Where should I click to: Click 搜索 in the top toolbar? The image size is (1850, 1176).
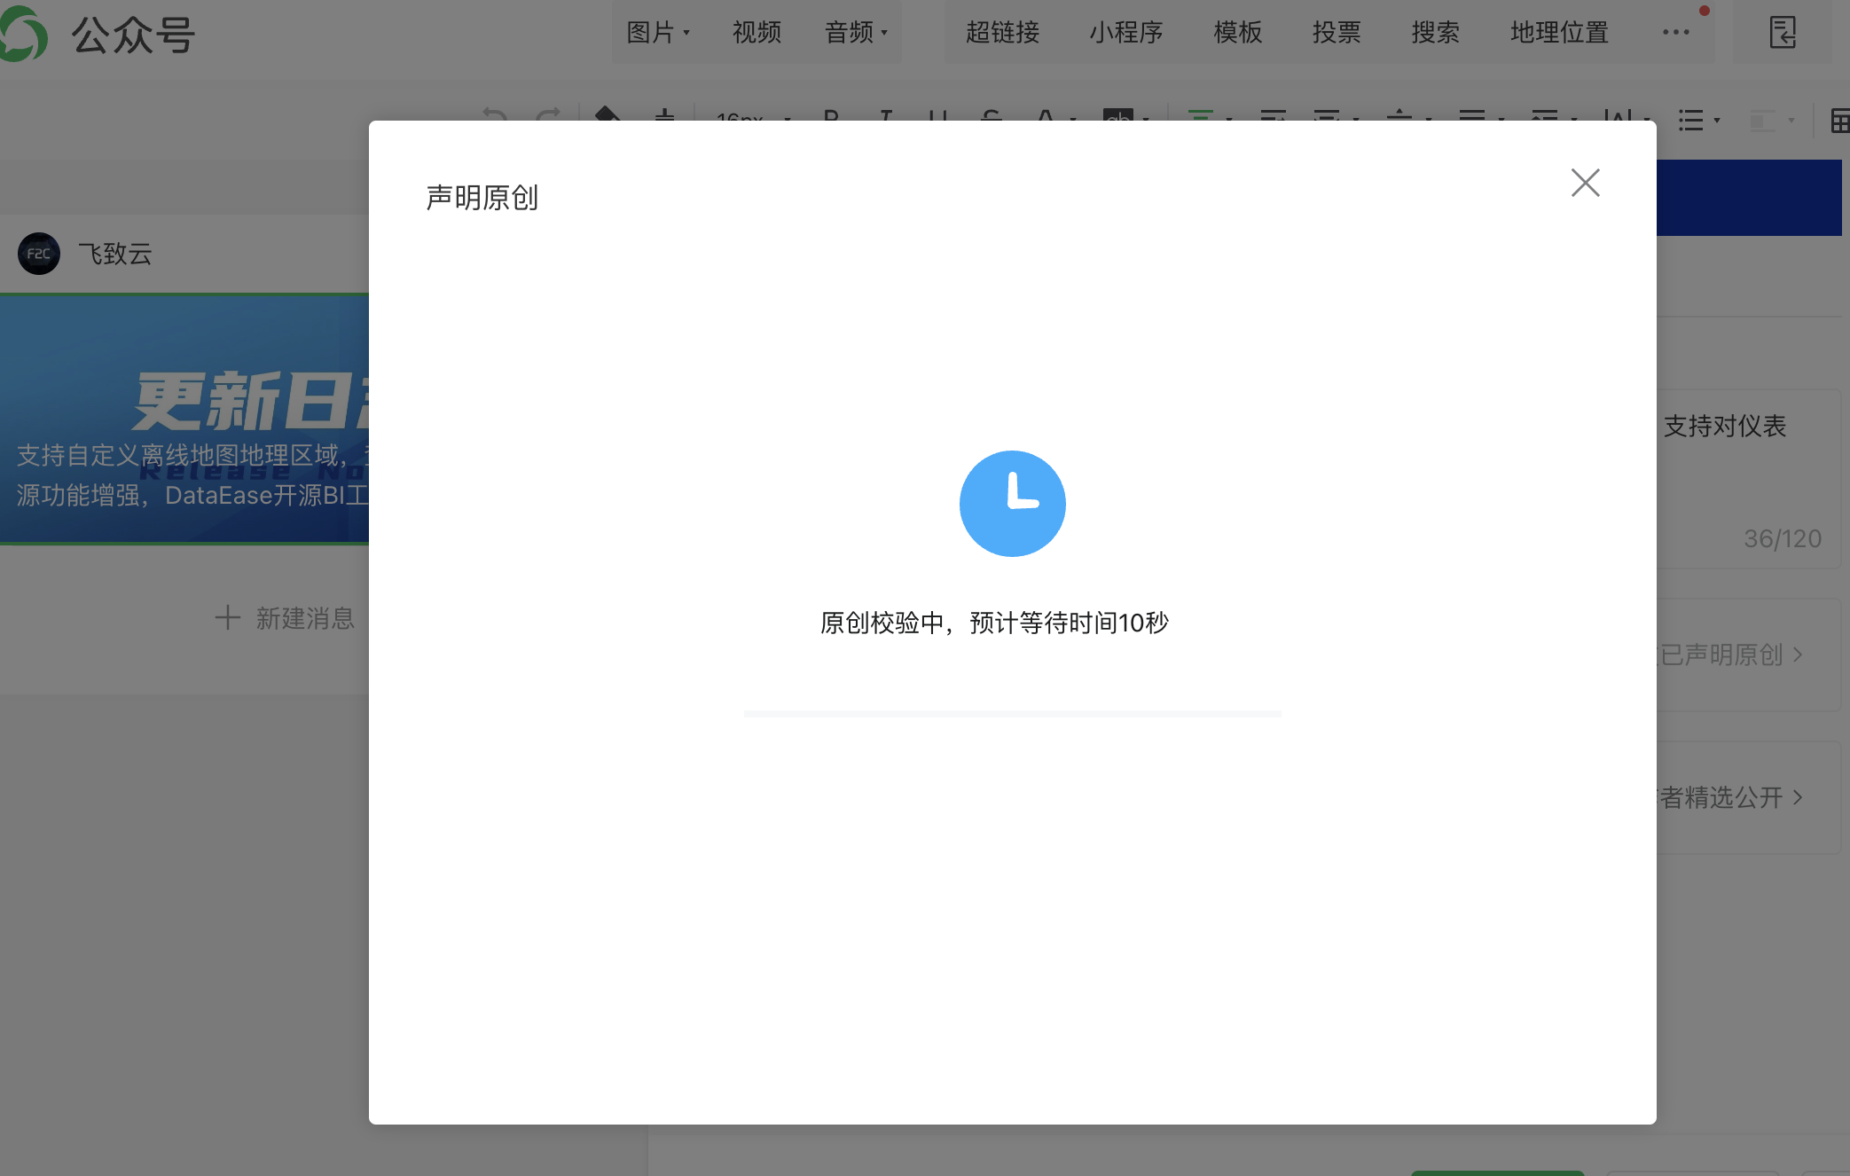pos(1435,33)
